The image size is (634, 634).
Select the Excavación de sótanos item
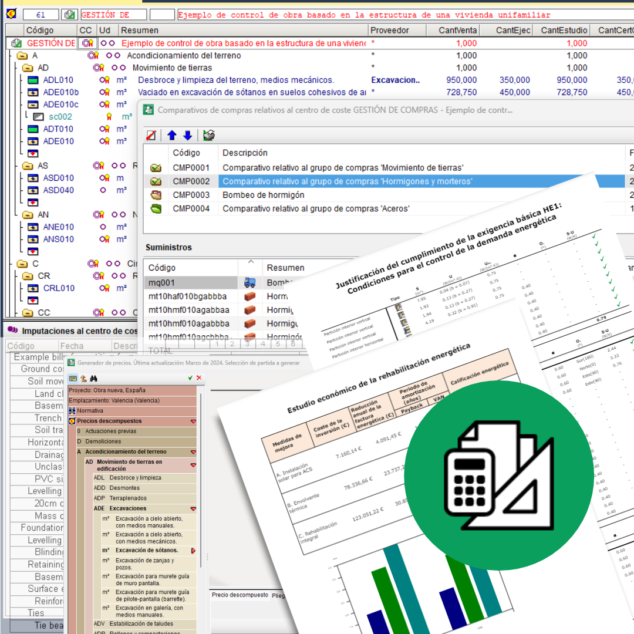pos(146,551)
